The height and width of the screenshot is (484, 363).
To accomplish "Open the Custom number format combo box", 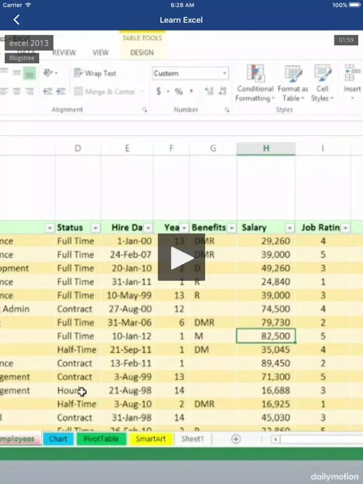I will (190, 74).
